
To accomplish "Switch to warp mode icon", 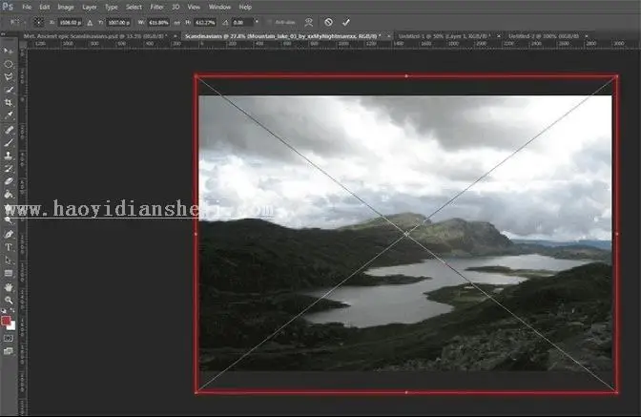I will [309, 22].
